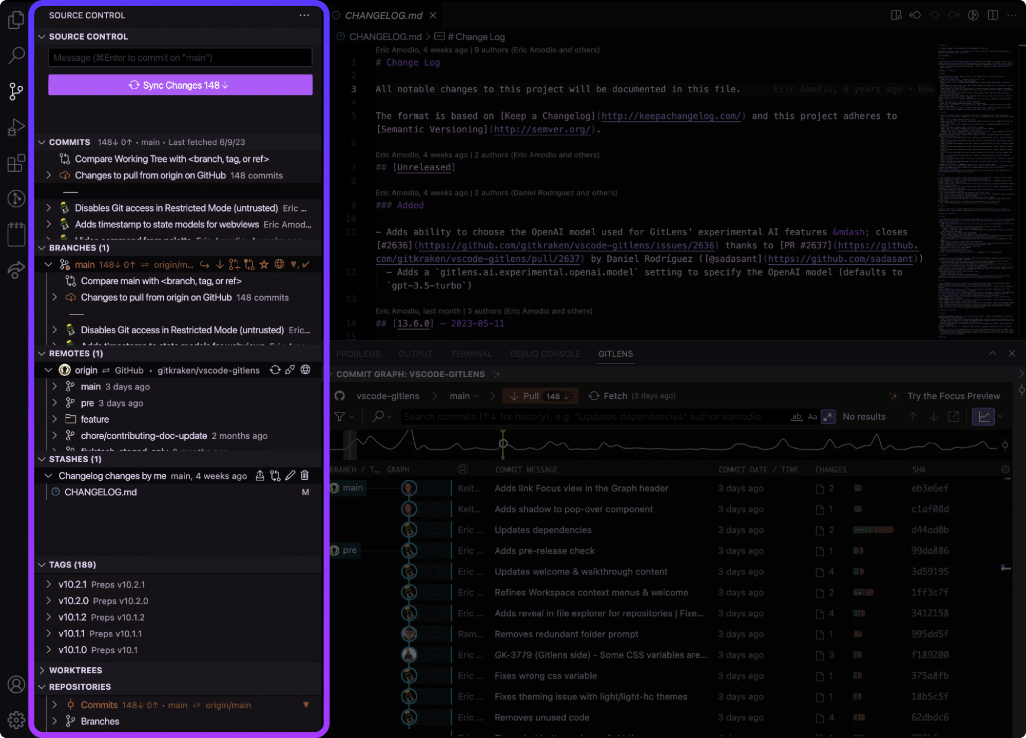Open the Search view in activity bar
The height and width of the screenshot is (738, 1026).
click(16, 55)
